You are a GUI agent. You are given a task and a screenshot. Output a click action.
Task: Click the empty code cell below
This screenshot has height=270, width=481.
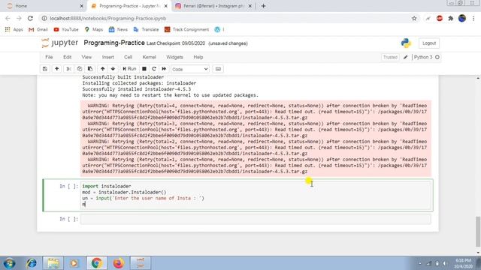[x=256, y=219]
